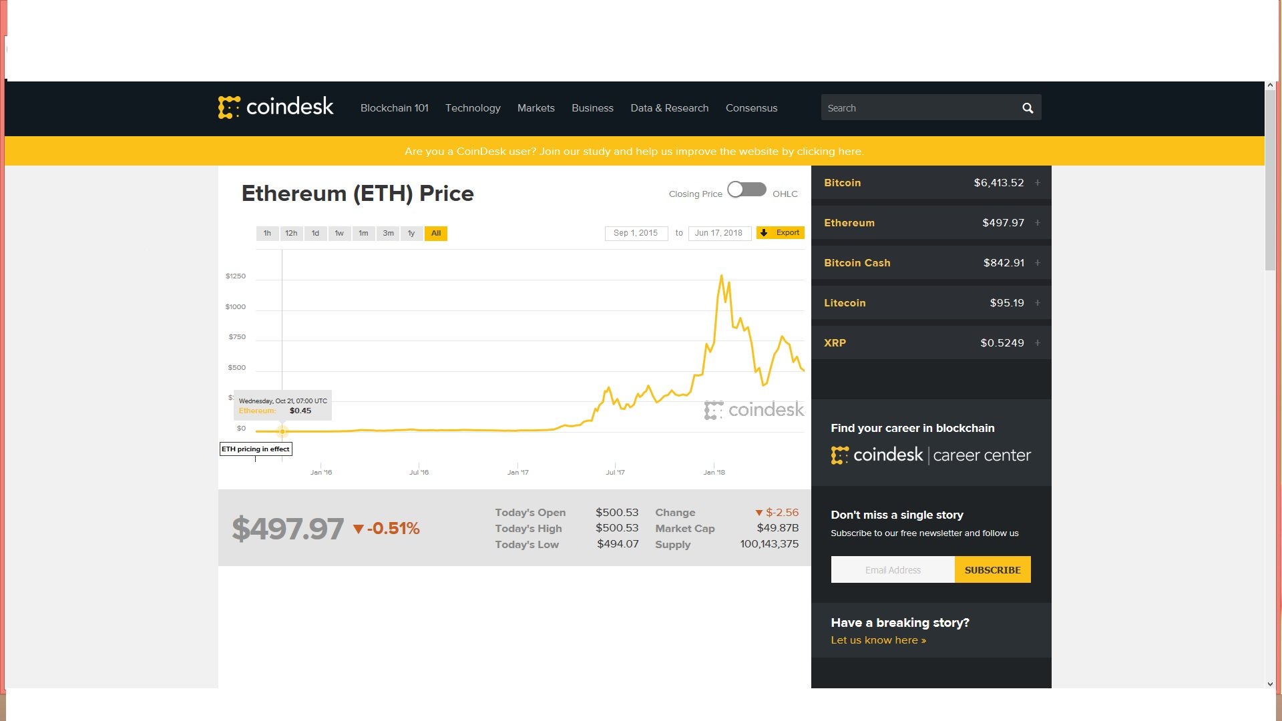
Task: Open the Ethereum price link
Action: 849,223
